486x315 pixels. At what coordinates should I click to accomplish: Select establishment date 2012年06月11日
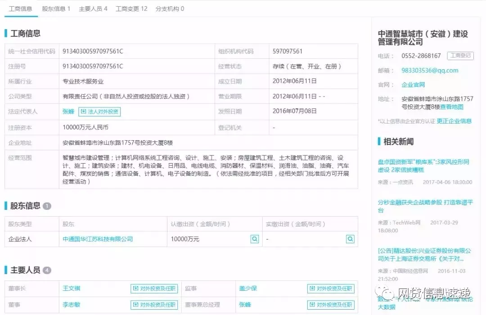tap(294, 81)
